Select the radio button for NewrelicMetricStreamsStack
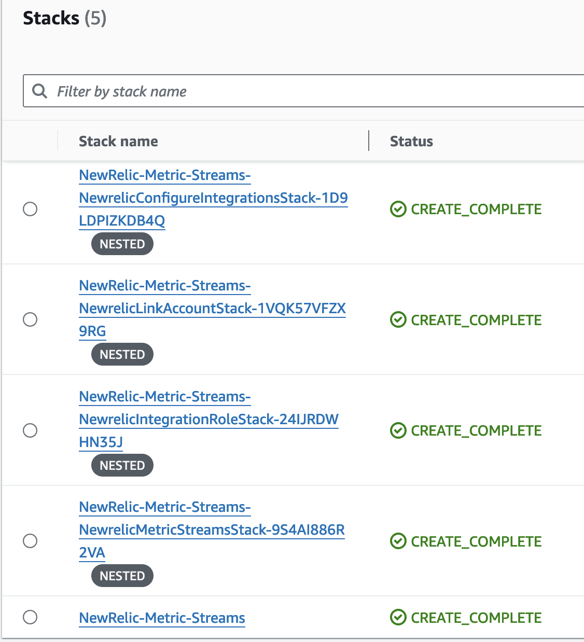584x642 pixels. click(30, 541)
